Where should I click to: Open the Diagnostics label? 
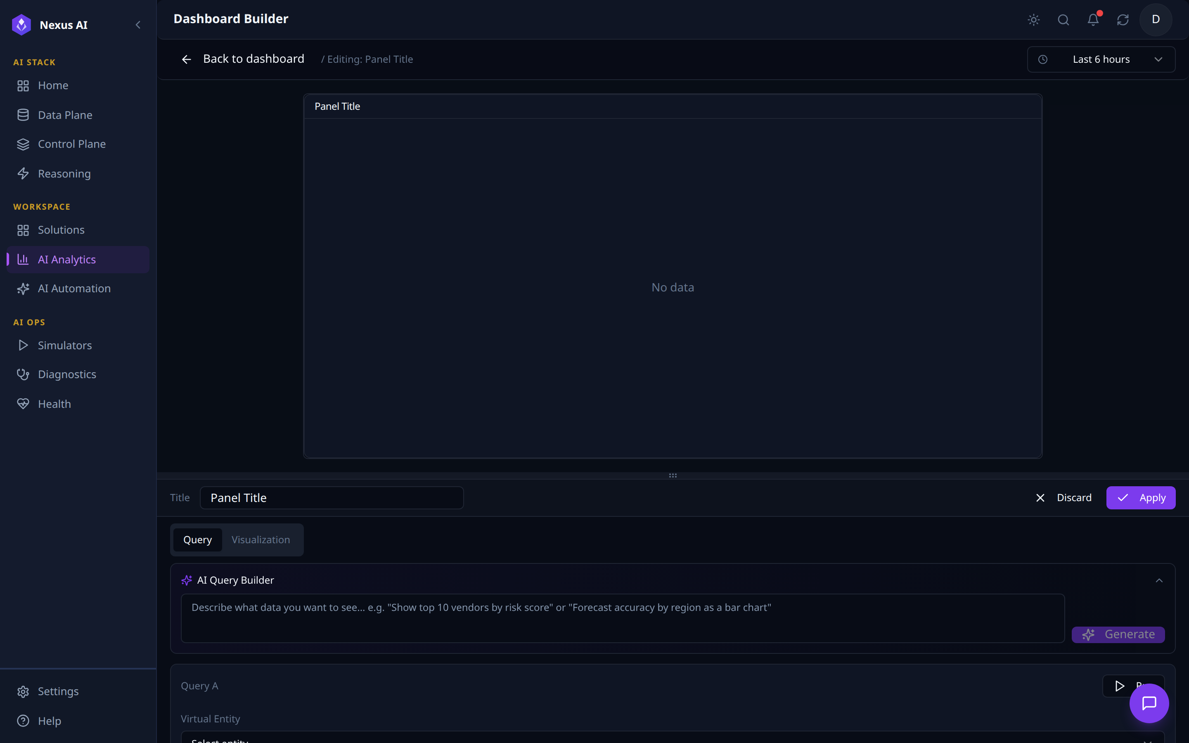(67, 374)
